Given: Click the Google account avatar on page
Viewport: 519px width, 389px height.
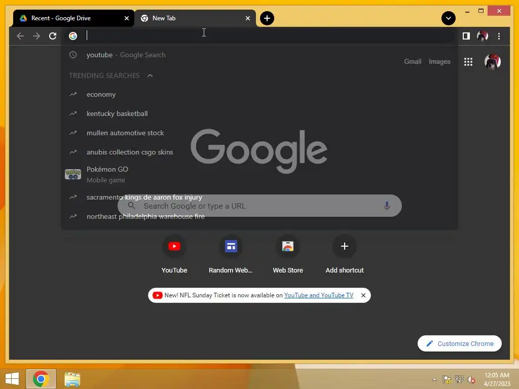Looking at the screenshot, I should [x=493, y=62].
